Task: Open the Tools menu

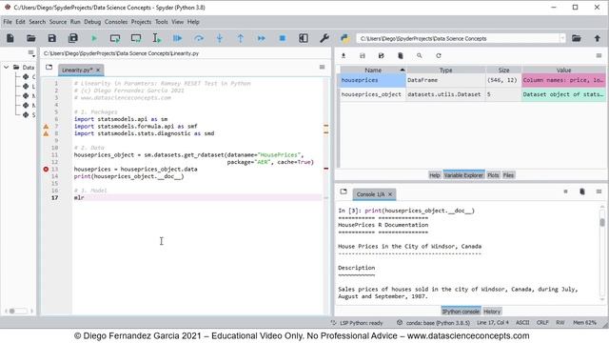Action: 162,22
